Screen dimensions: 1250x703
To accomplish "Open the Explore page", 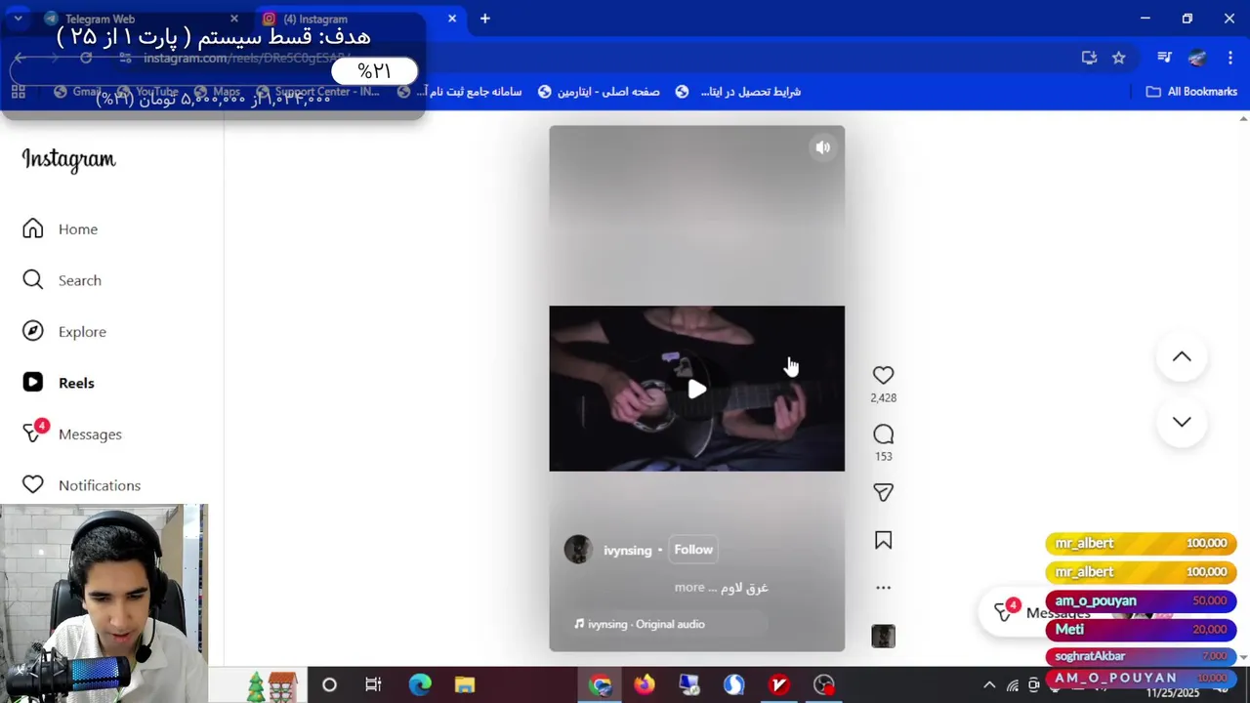I will [x=64, y=331].
